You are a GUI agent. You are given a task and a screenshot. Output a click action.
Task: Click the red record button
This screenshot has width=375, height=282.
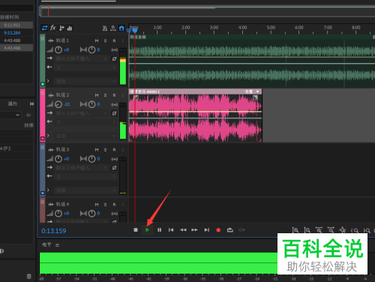click(218, 230)
